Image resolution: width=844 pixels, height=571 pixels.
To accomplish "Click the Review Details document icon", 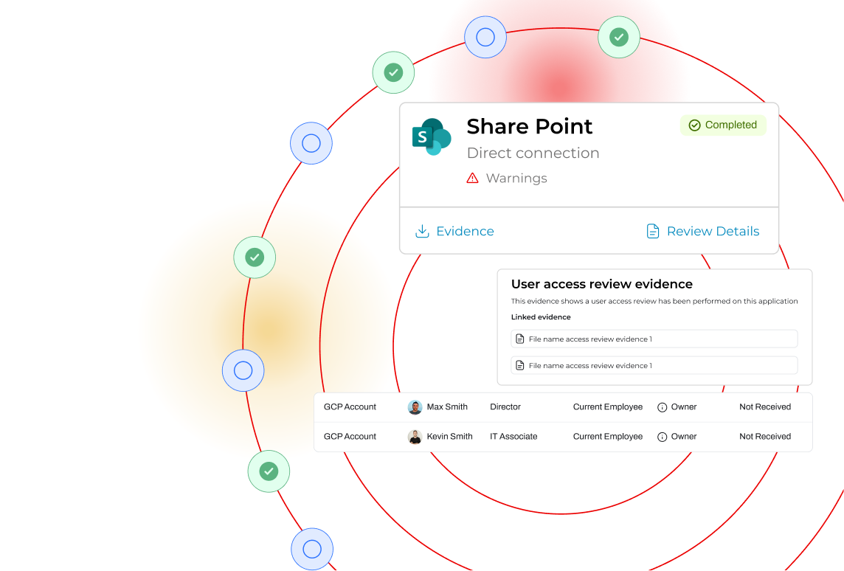I will (653, 231).
